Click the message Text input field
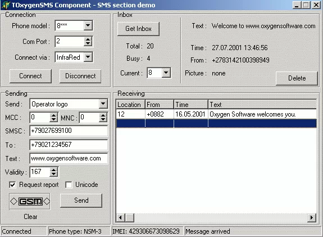The width and height of the screenshot is (323, 237). pyautogui.click(x=69, y=158)
